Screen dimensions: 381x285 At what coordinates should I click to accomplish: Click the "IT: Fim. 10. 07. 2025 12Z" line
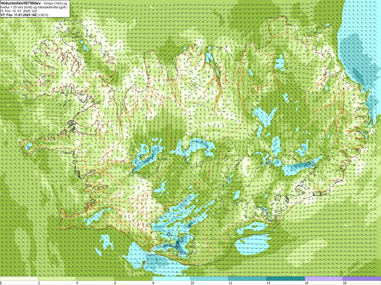(x=19, y=11)
